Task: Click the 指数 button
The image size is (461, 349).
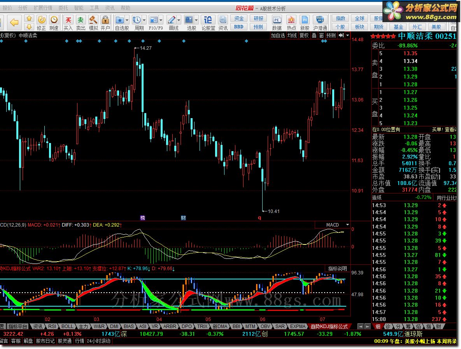Action: click(340, 18)
